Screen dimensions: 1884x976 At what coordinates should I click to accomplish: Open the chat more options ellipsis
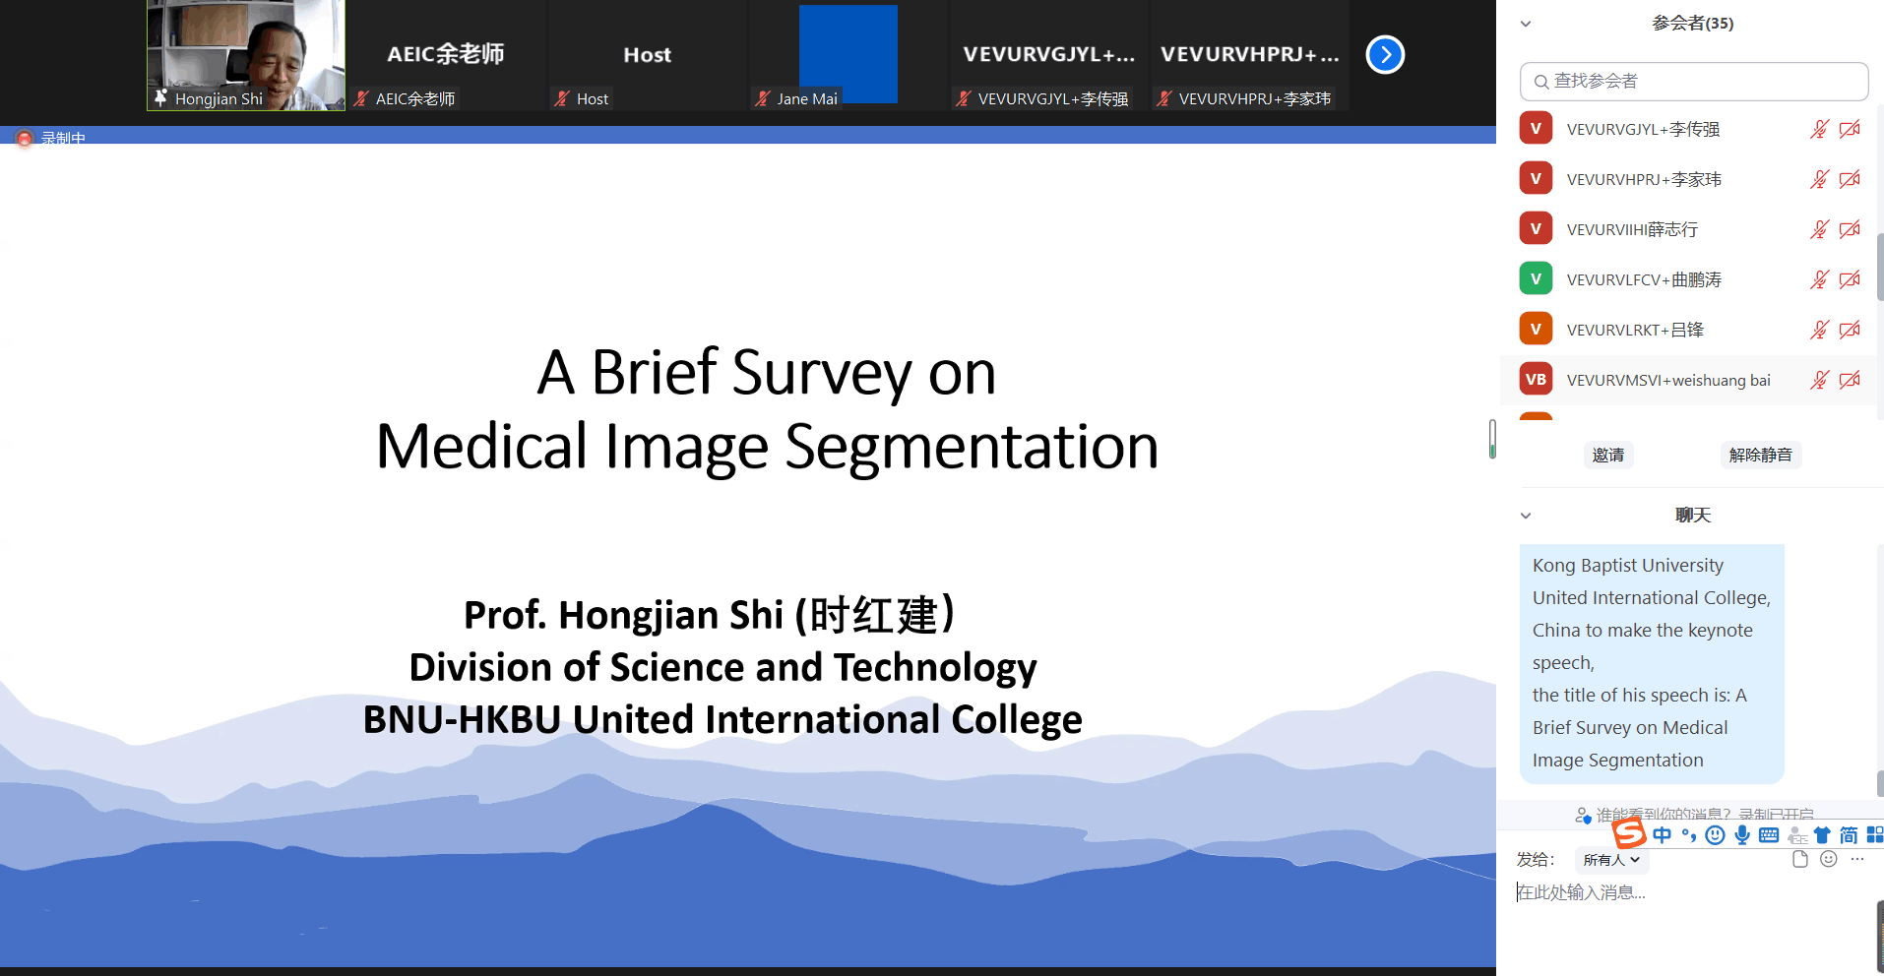pos(1857,859)
